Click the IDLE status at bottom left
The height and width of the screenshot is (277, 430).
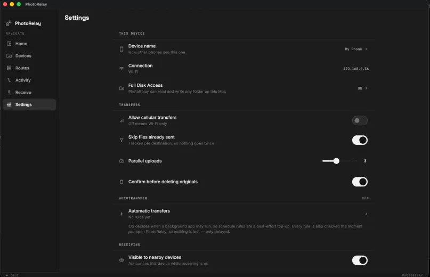tap(12, 275)
